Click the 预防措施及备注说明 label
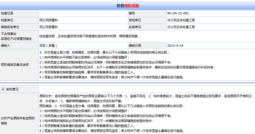 point(15,65)
